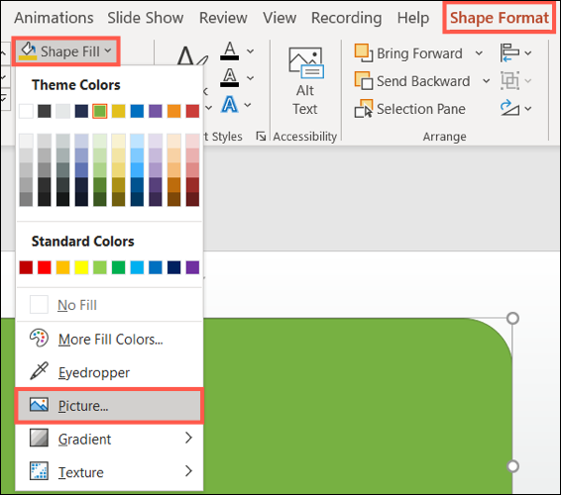The image size is (561, 495).
Task: Click the Align objects icon
Action: (x=509, y=52)
